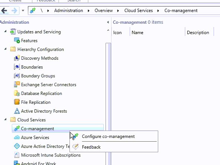Viewport: 220px width, 165px height.
Task: Collapse the Hierarchy Configuration node
Action: (5, 49)
